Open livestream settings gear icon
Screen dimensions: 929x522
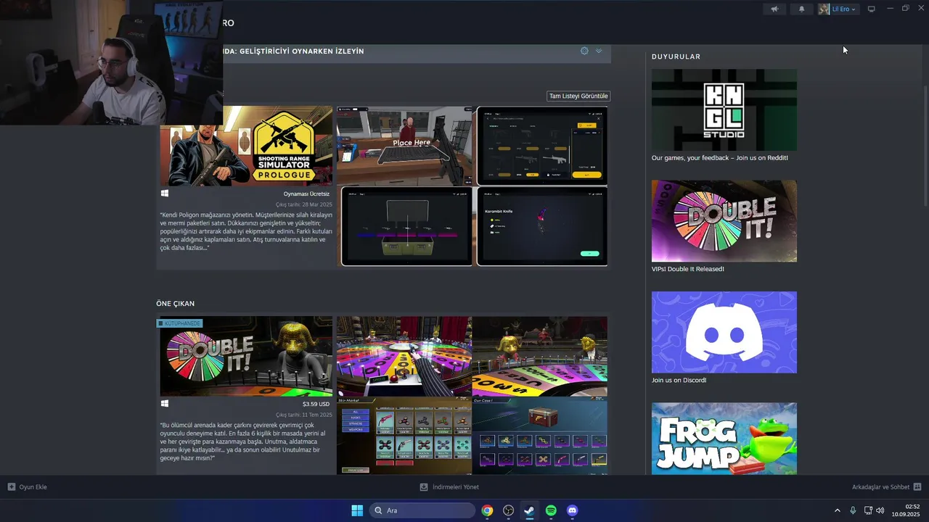(584, 51)
